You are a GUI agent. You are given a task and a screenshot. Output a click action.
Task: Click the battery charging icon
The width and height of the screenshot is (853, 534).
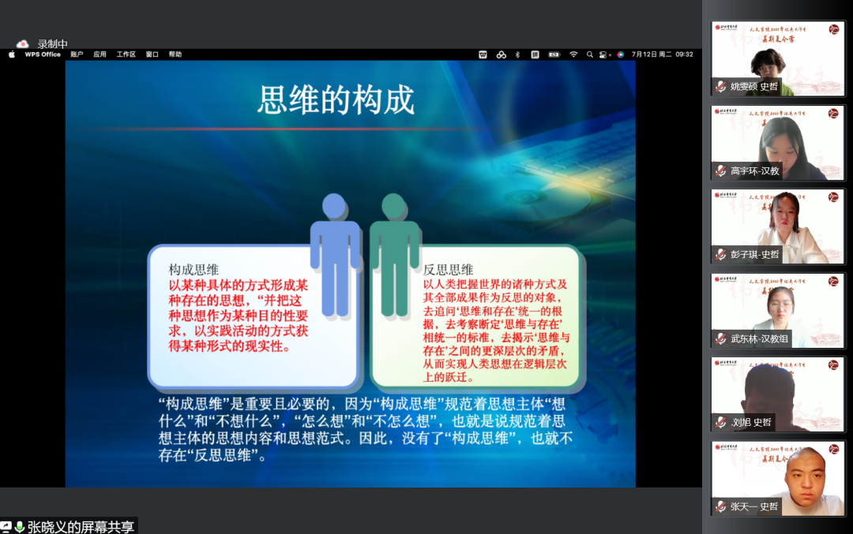coord(554,54)
